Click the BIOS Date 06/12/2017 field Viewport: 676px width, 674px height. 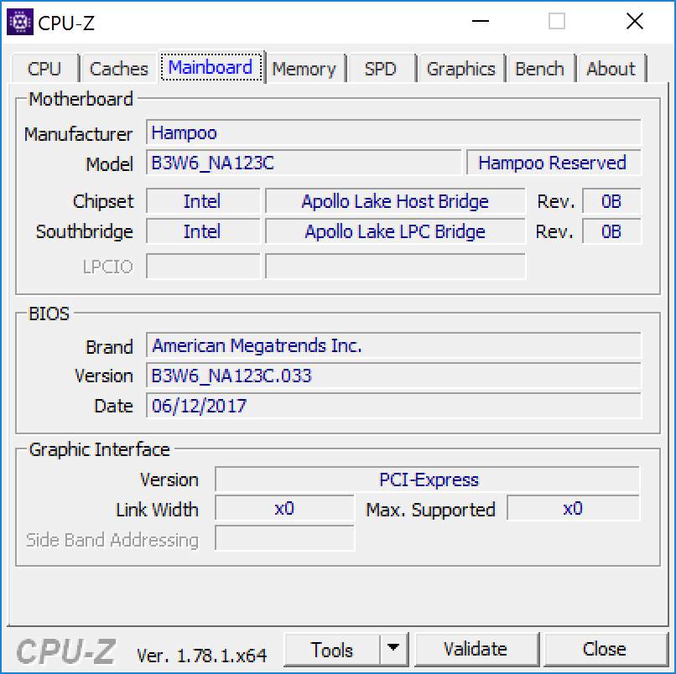point(393,406)
